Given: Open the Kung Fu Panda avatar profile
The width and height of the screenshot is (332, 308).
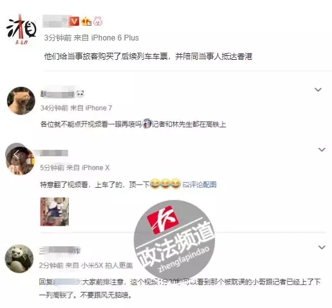Looking at the screenshot, I should tap(19, 258).
